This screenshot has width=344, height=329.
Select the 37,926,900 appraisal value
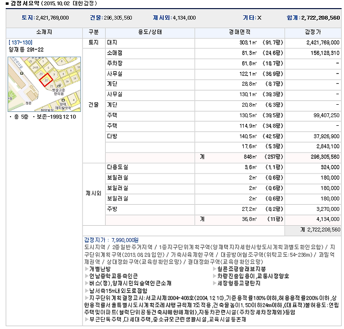click(326, 136)
